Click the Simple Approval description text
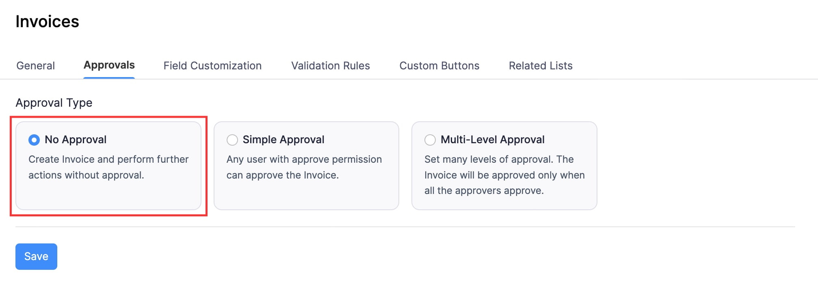Image resolution: width=818 pixels, height=284 pixels. 304,167
